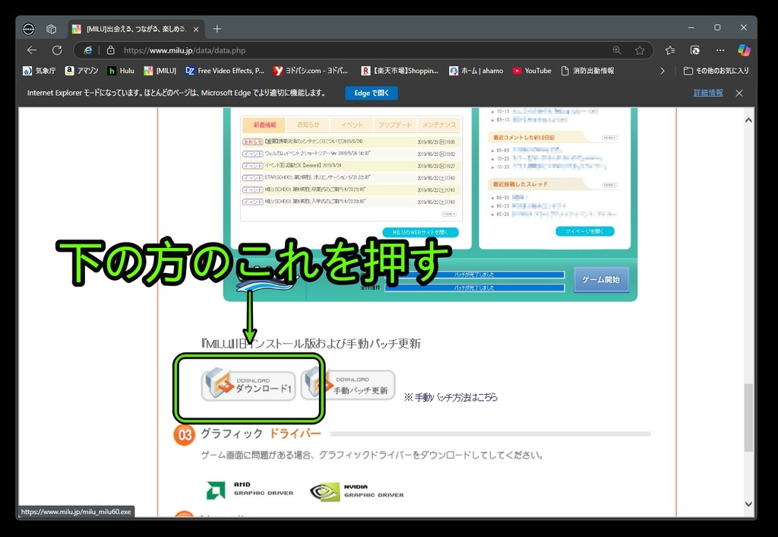
Task: Open the その他のお気に入り folder
Action: 716,71
